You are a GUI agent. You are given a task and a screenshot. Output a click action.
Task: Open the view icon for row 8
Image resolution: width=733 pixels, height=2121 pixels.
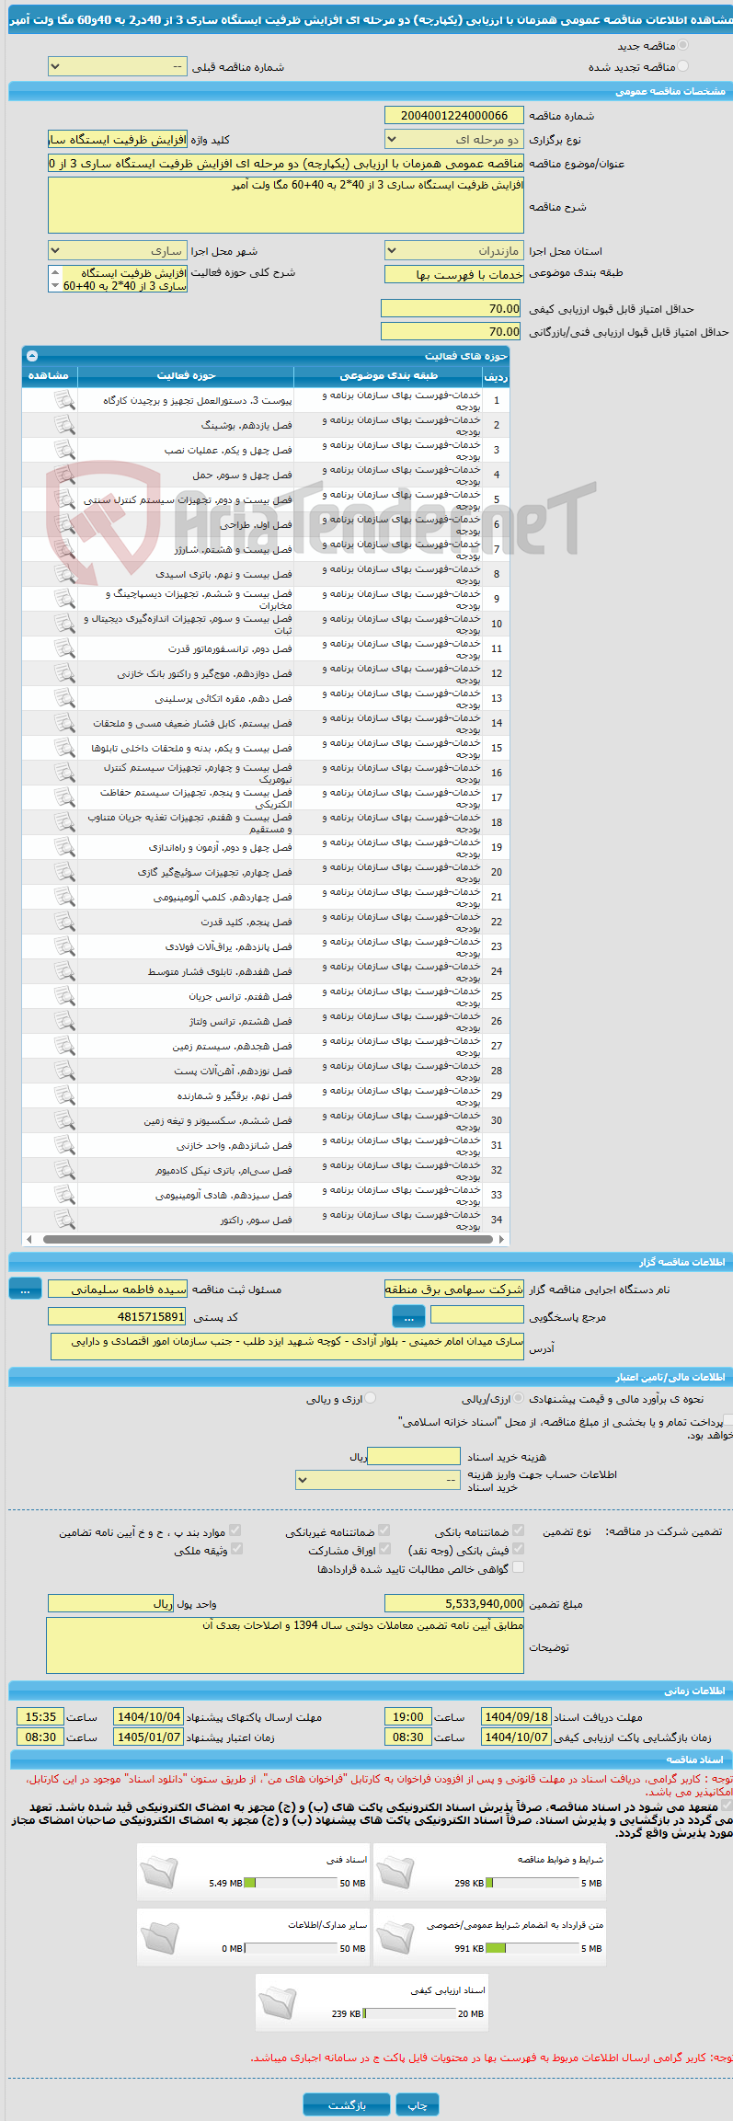[64, 574]
